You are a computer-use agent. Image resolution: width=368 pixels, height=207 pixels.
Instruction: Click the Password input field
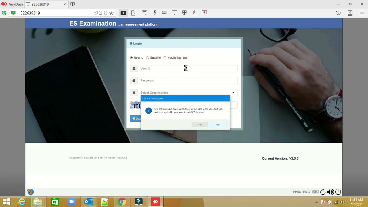pos(187,80)
